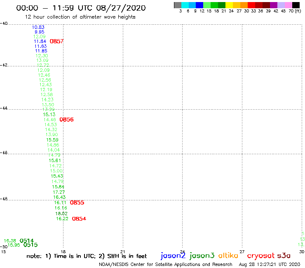
Task: Select the 13.09 wave height value
Action: 42,60
